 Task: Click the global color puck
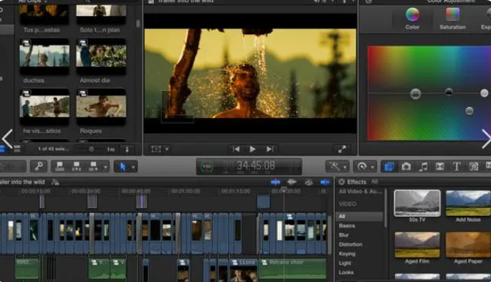416,94
